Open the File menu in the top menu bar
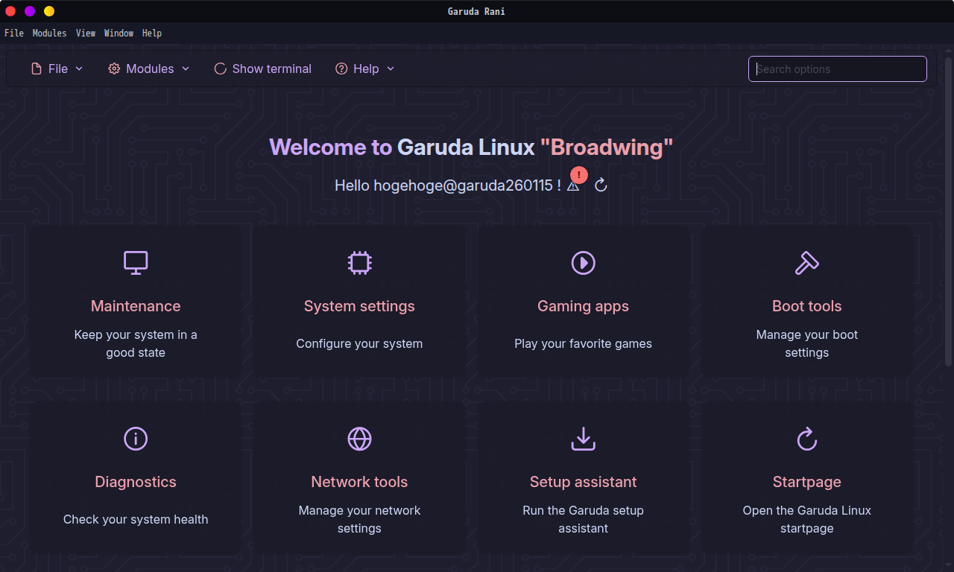The image size is (954, 572). tap(14, 34)
